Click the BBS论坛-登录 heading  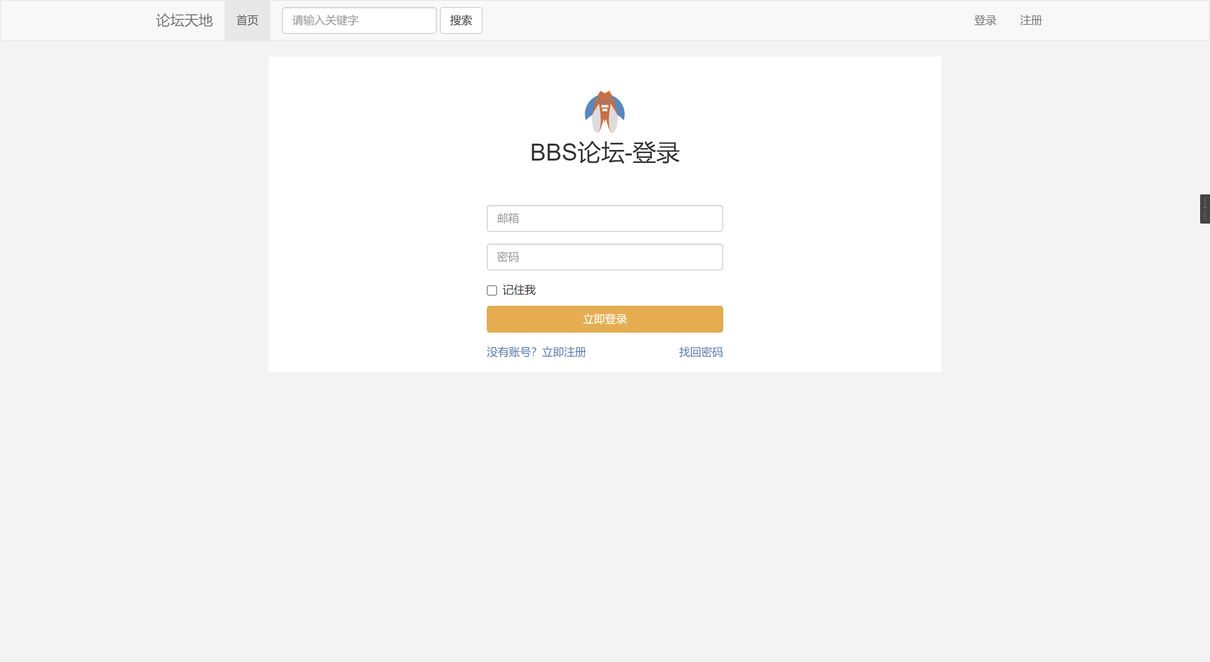tap(605, 153)
